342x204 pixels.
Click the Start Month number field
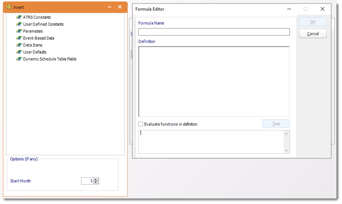87,181
